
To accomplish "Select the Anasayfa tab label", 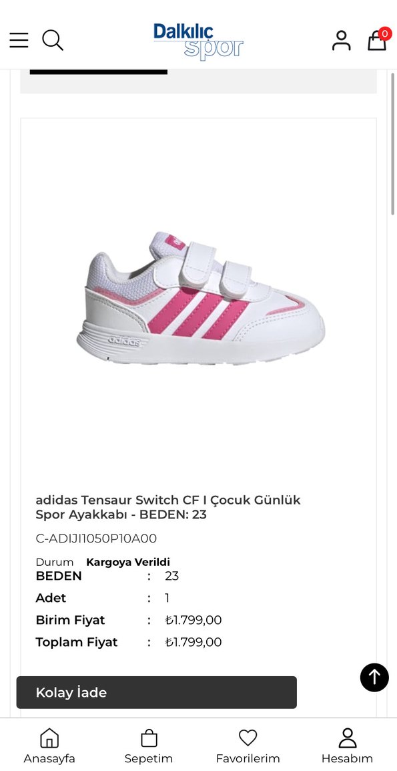I will click(x=49, y=758).
